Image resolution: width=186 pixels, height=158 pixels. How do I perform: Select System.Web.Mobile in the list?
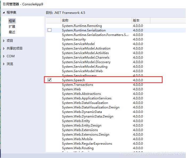pos(77,139)
